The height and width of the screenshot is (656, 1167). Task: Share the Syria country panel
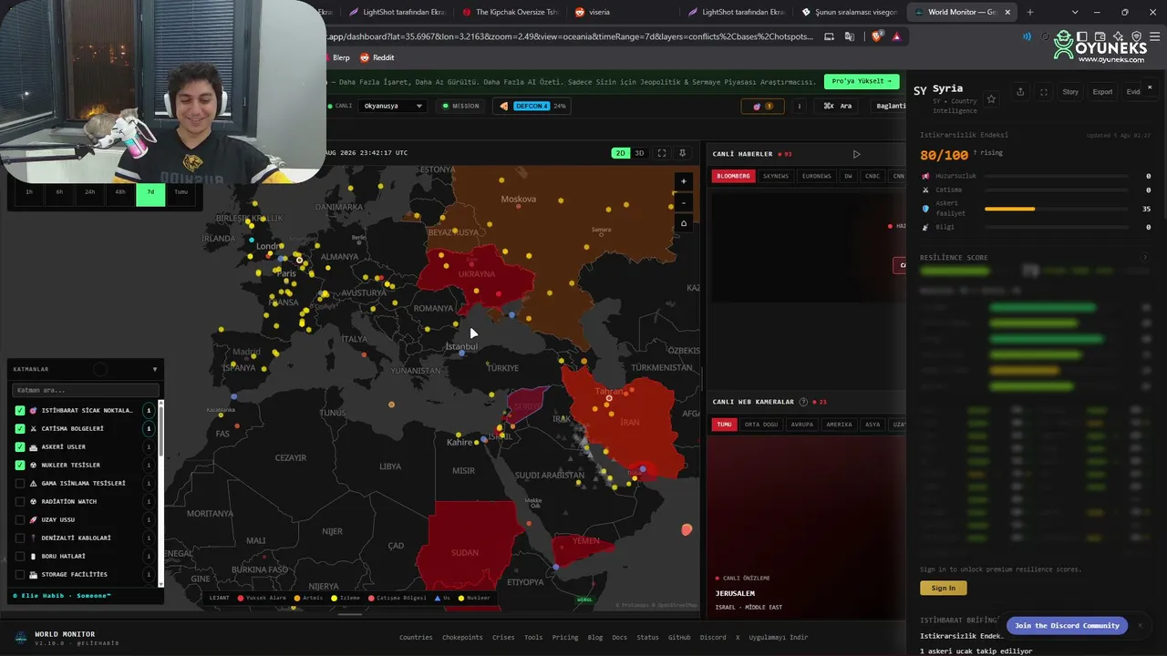[x=1020, y=91]
